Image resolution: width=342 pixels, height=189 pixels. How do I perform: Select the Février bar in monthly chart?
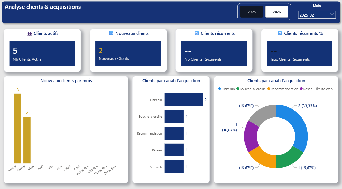click(27, 139)
